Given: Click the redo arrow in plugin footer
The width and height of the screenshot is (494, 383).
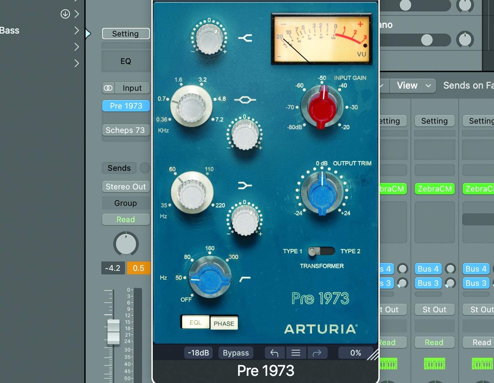Looking at the screenshot, I should click(317, 353).
